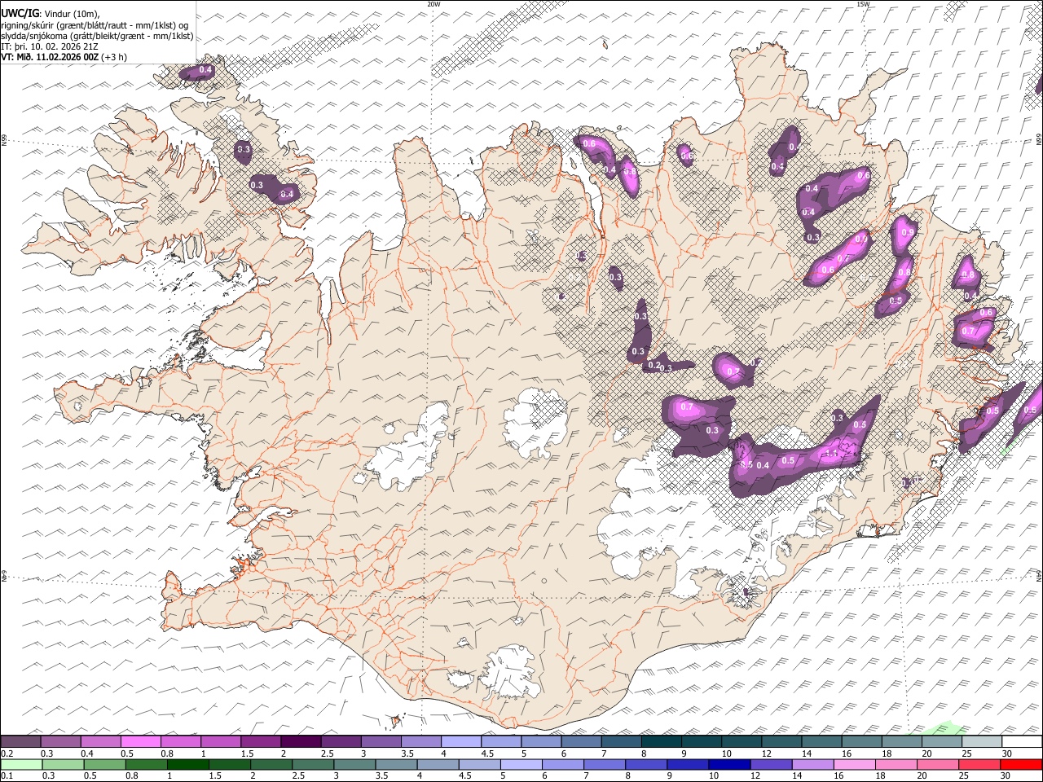
Task: Click the white top-row swatch labeled 30
Action: pos(1022,741)
